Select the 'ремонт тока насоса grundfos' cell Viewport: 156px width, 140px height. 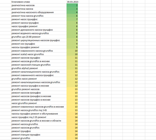pyautogui.click(x=39, y=16)
